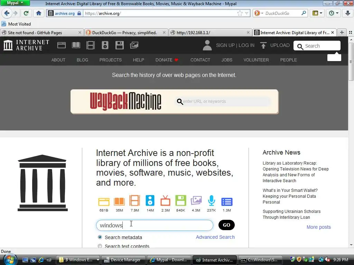Open the Downloads arrow toolbar button
Viewport: 354px width, 265px height.
(x=348, y=13)
